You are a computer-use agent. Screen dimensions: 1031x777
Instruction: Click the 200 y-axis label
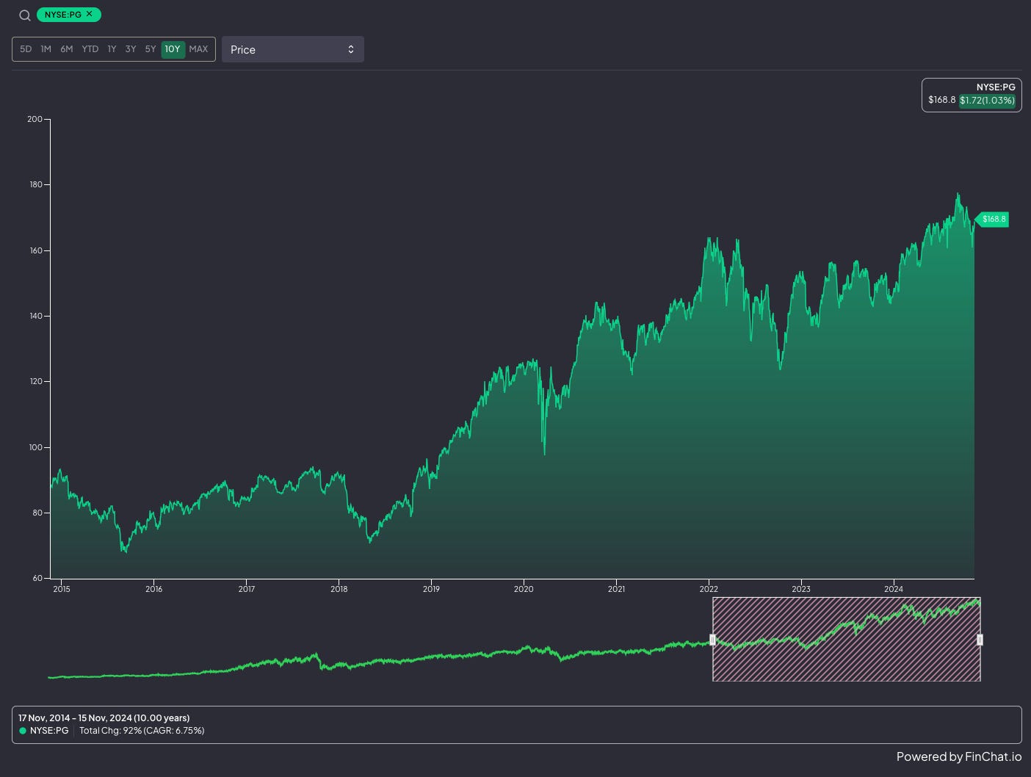(x=35, y=119)
